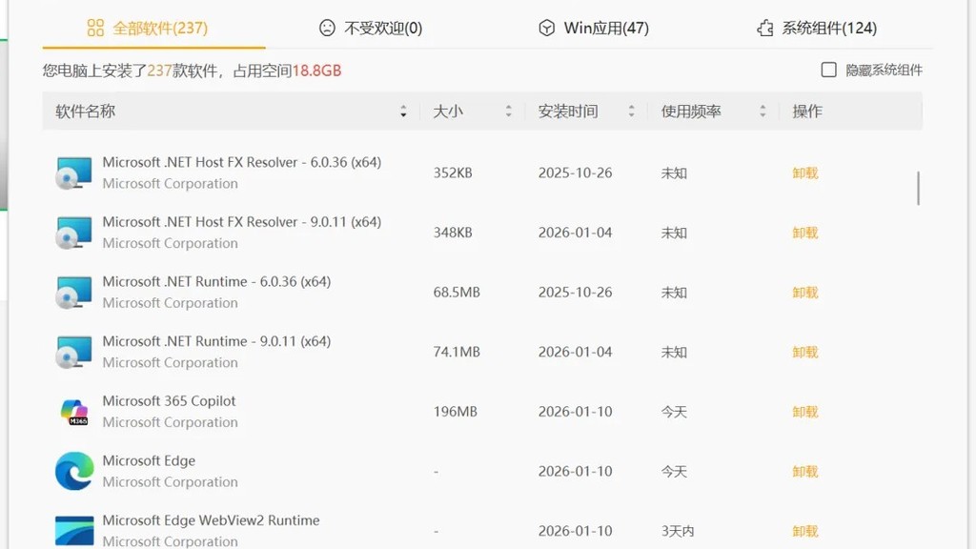Click the Microsoft 365 Copilot icon
This screenshot has width=976, height=549.
(74, 412)
